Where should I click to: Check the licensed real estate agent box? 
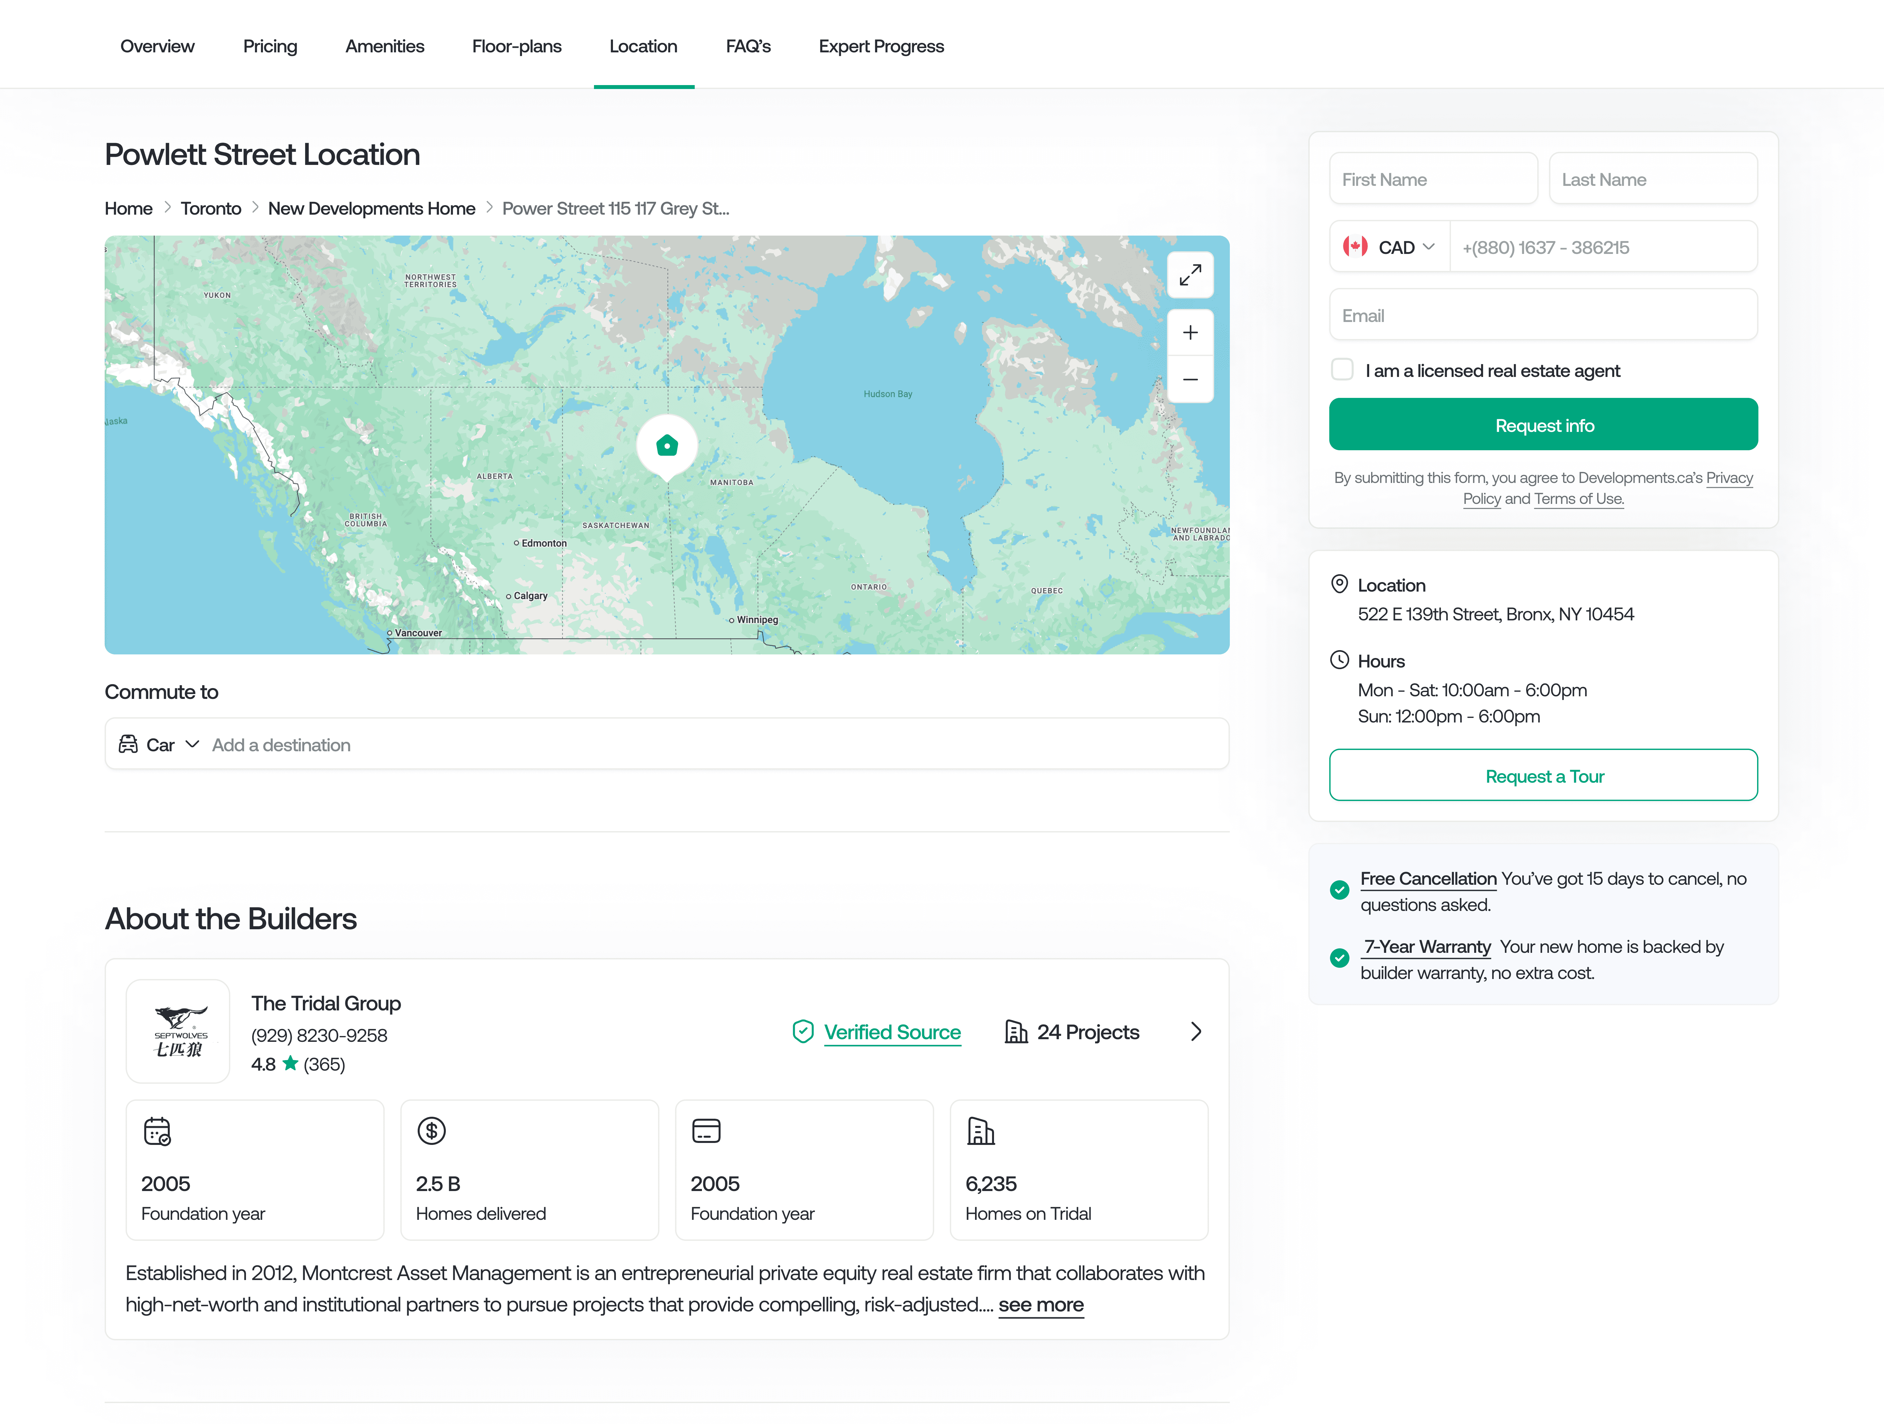coord(1342,370)
